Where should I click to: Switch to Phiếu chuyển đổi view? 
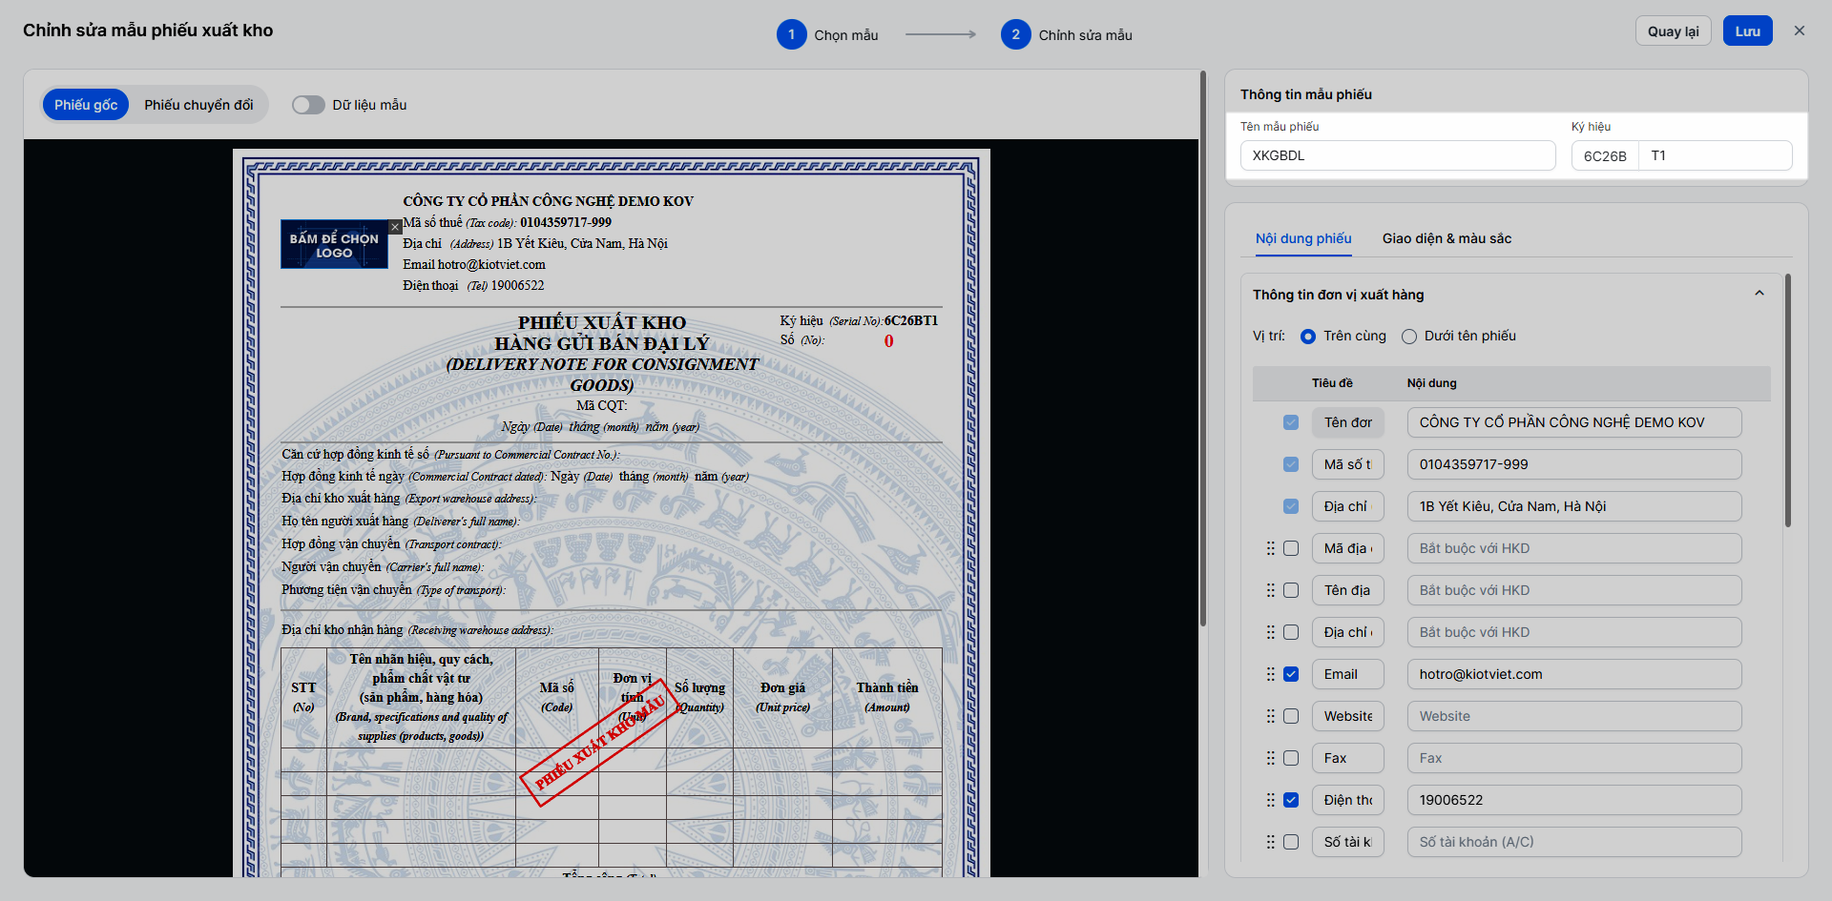[x=198, y=105]
